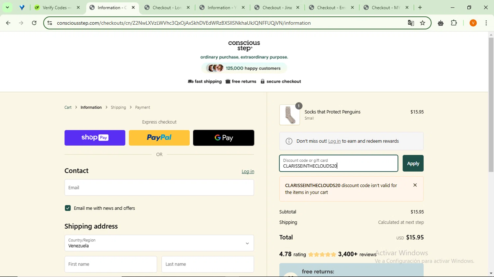Bookmark this page with the star

coord(423,23)
